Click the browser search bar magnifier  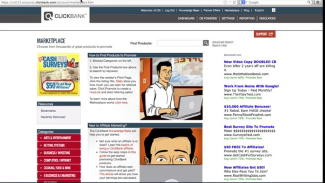(x=309, y=2)
